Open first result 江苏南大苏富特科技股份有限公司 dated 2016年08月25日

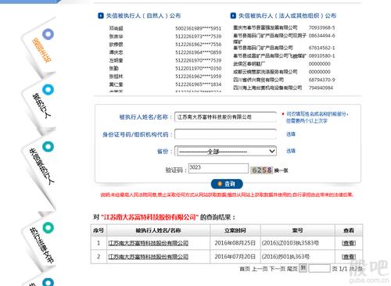tap(148, 243)
